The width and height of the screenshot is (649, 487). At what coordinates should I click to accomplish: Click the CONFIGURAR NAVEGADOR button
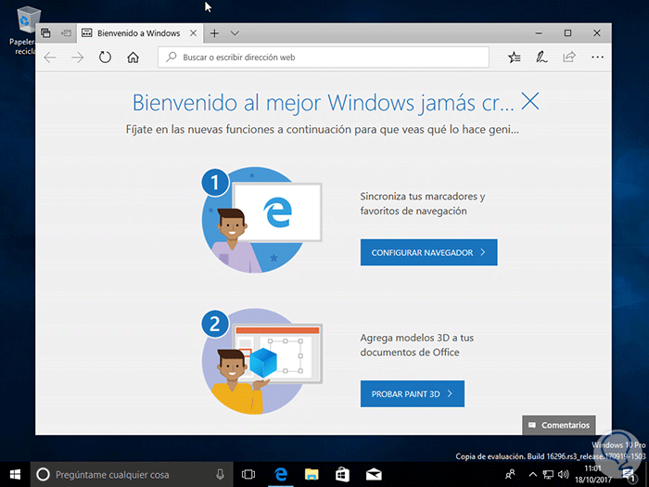[428, 252]
